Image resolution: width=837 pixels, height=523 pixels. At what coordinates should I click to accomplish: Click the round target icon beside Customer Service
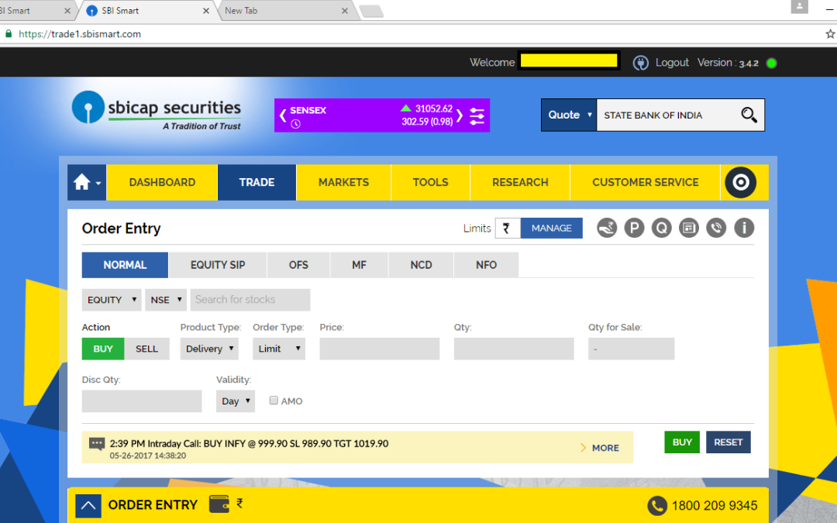click(740, 183)
